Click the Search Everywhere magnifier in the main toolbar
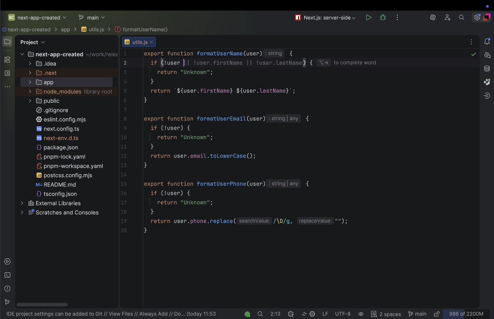494x319 pixels. click(461, 18)
